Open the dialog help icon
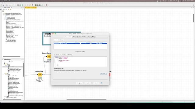The width and height of the screenshot is (195, 109). click(101, 83)
